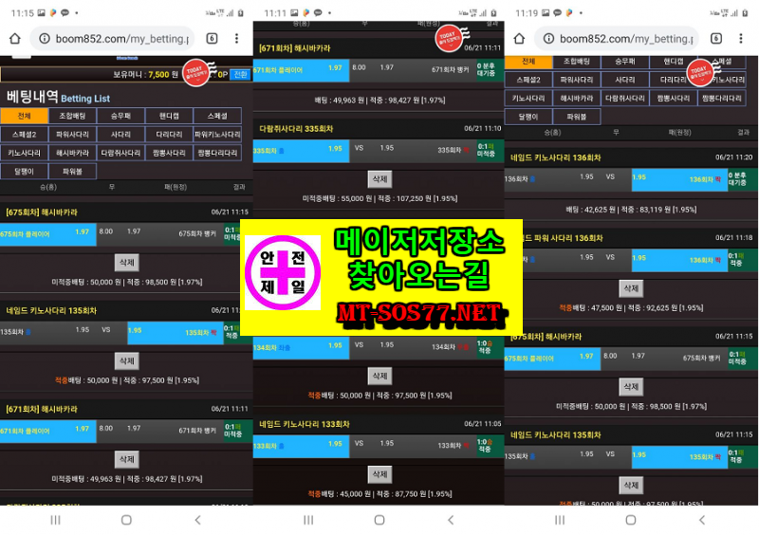This screenshot has width=759, height=535.
Task: Select the 파워사다리 tab in left phone
Action: 73,134
